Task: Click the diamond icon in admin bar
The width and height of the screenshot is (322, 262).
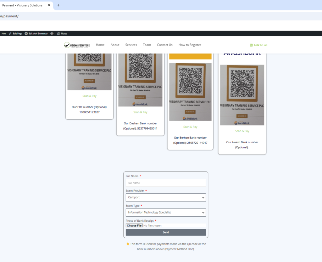Action: coord(52,33)
